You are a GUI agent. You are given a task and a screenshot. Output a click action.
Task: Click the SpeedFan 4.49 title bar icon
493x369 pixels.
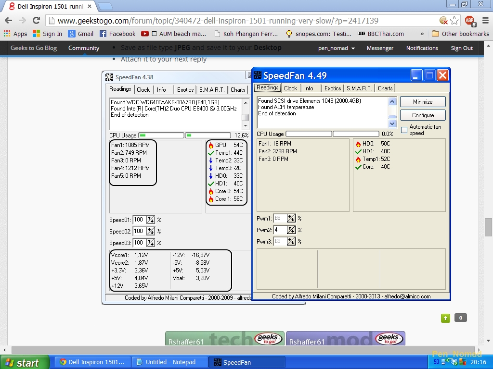(258, 75)
